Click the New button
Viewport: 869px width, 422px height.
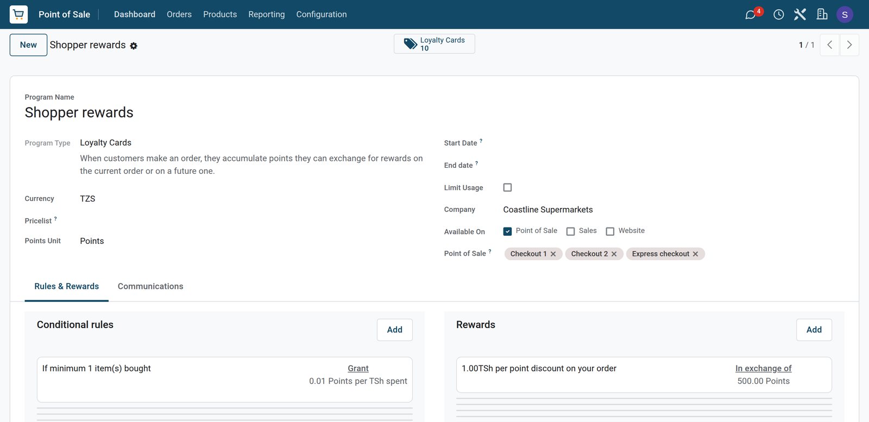click(x=28, y=45)
